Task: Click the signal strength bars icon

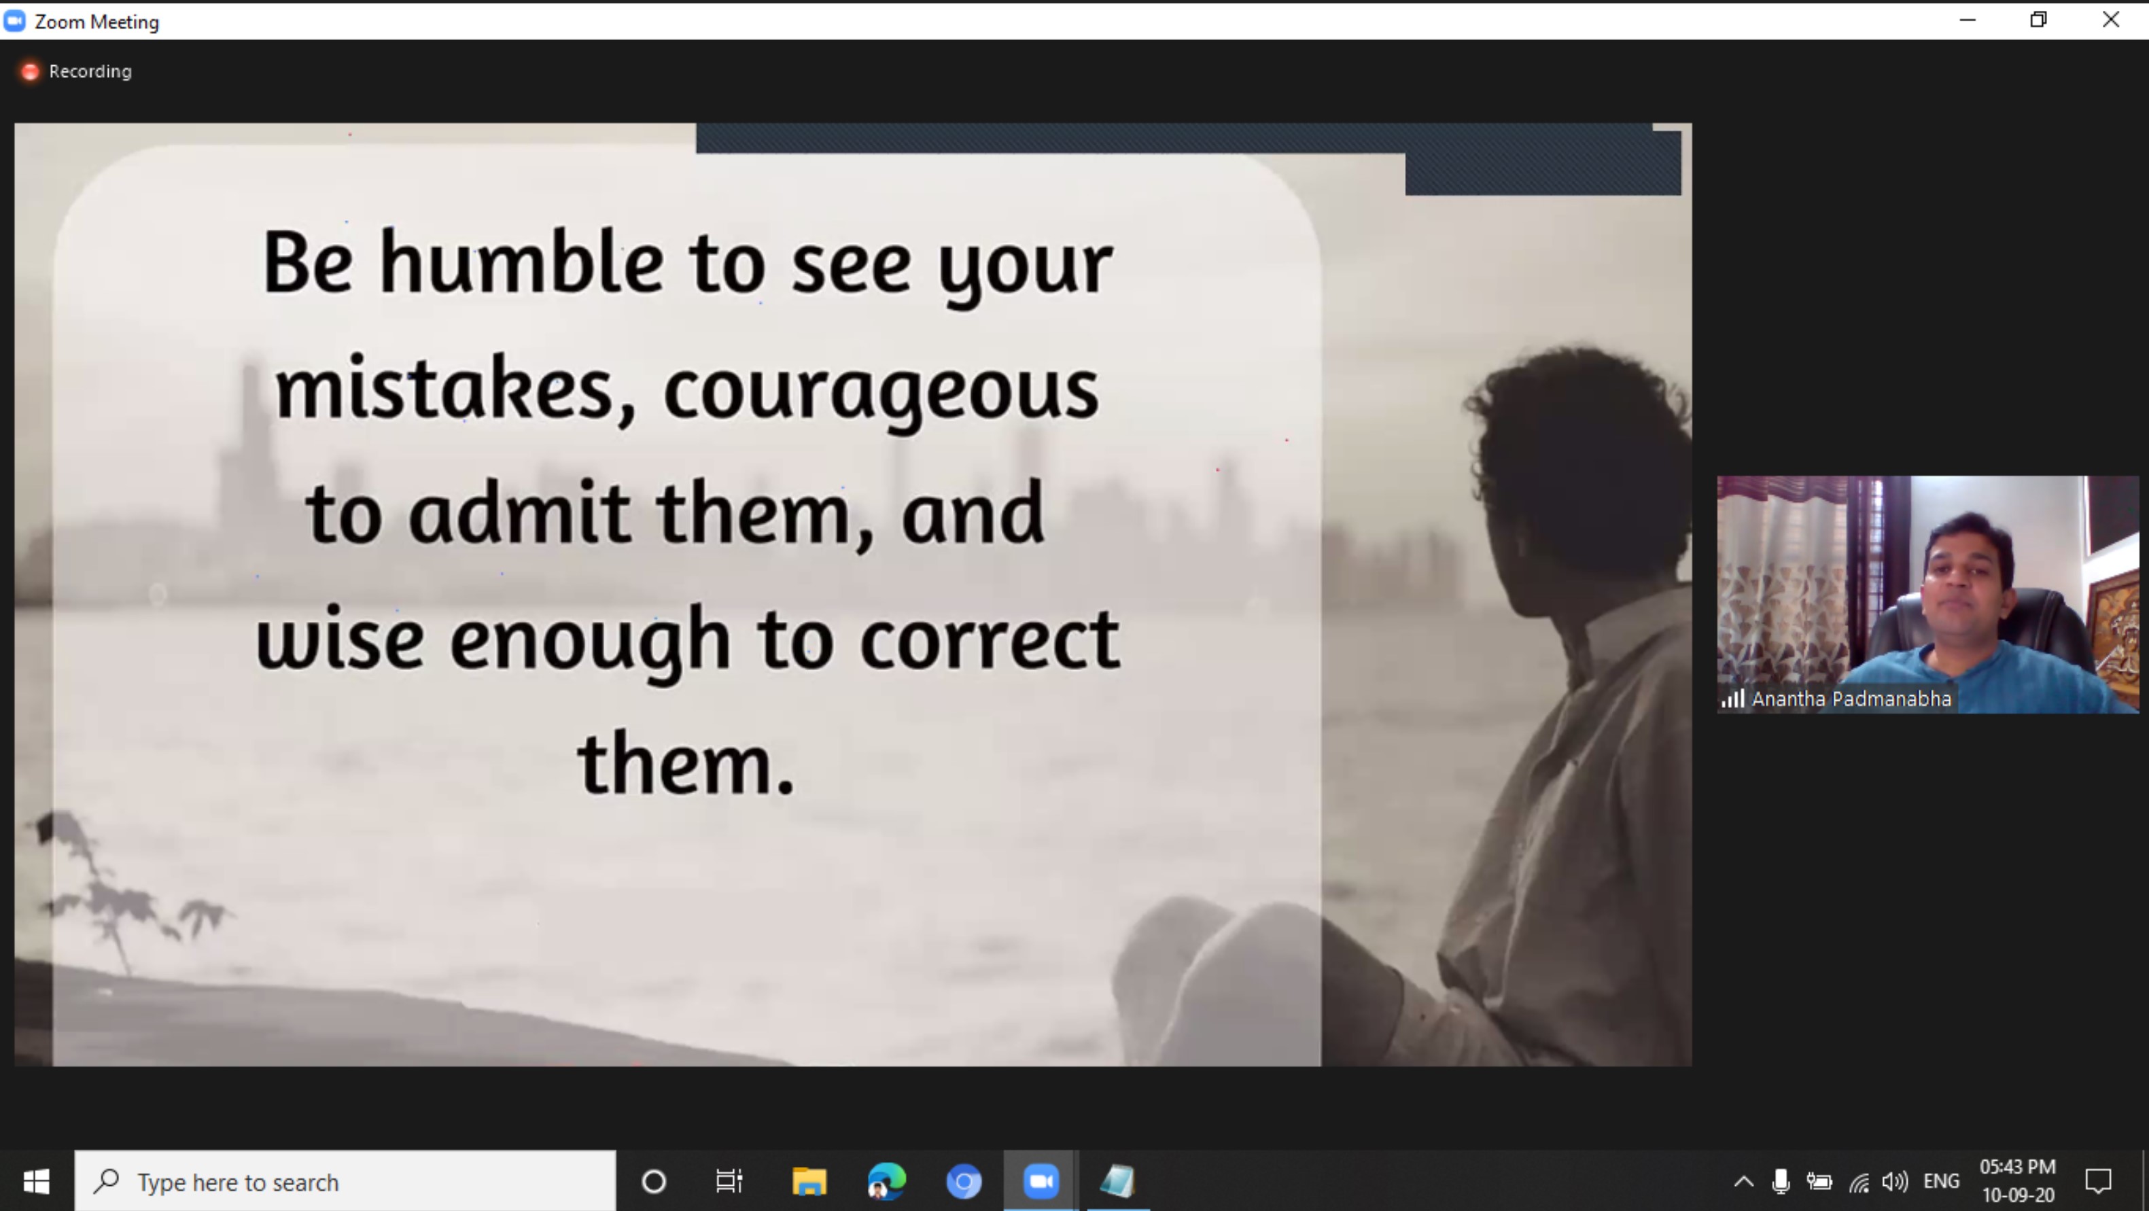Action: (1732, 699)
